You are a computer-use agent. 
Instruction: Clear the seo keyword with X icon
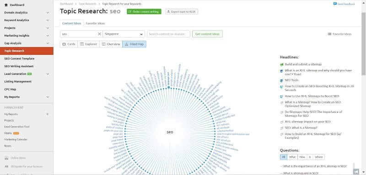99,34
